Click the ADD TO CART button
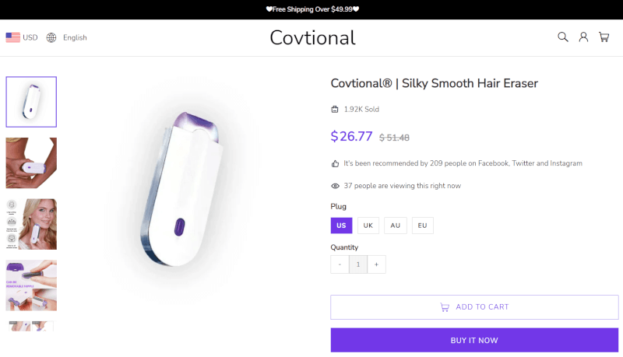623x357 pixels. [x=474, y=307]
